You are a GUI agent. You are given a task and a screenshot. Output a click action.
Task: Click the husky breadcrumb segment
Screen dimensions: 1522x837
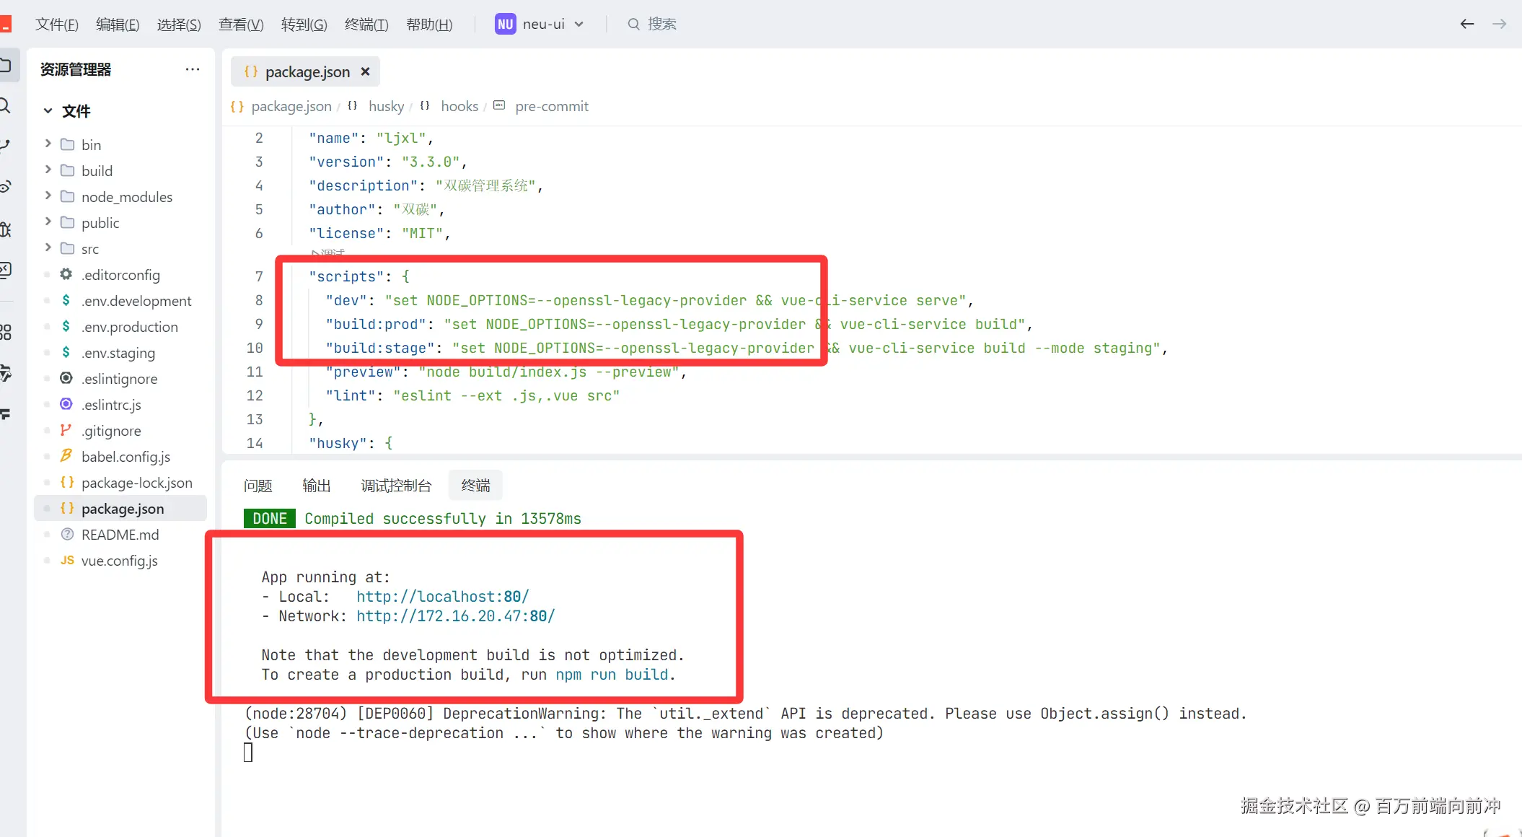[x=386, y=106]
